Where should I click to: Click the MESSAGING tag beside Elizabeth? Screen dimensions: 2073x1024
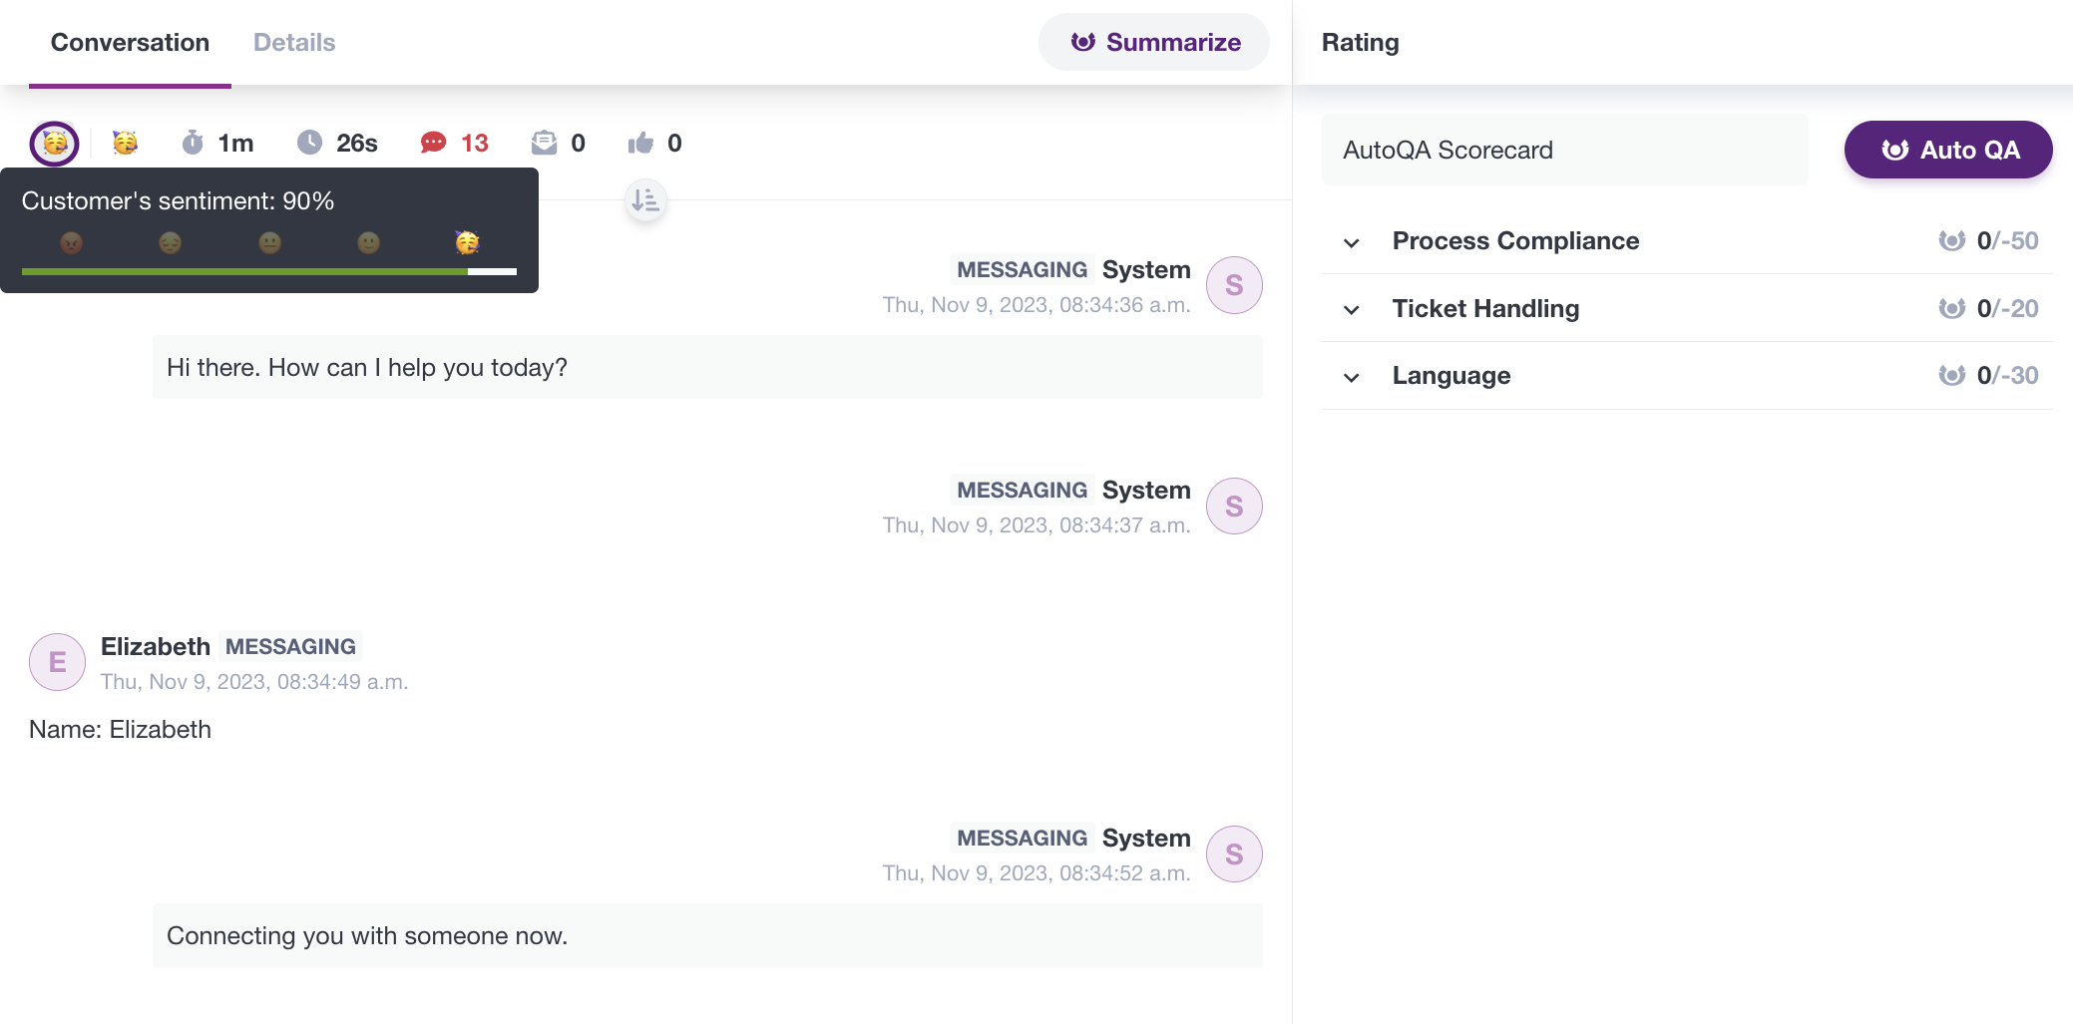click(290, 646)
